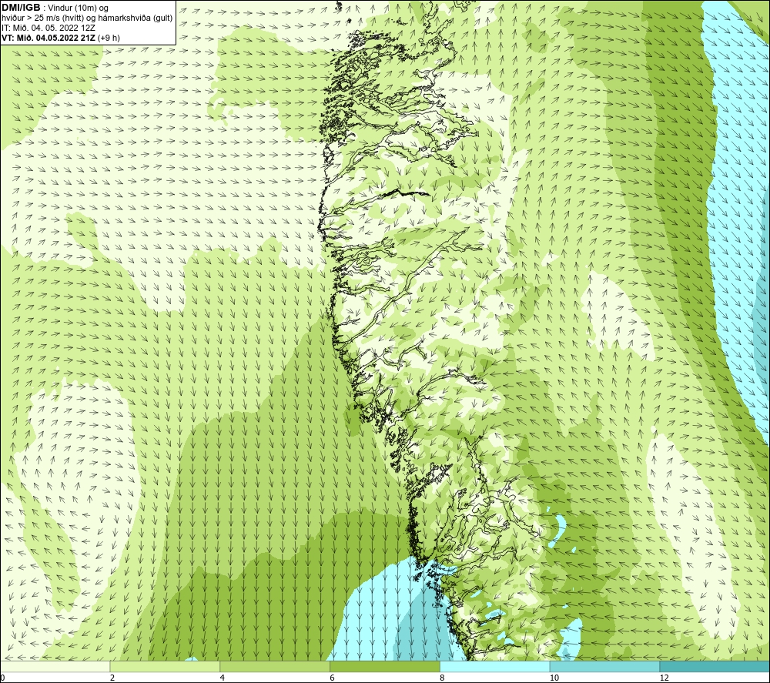Click the 6–8 m/s dark green legend swatch
This screenshot has width=770, height=683.
pyautogui.click(x=385, y=666)
